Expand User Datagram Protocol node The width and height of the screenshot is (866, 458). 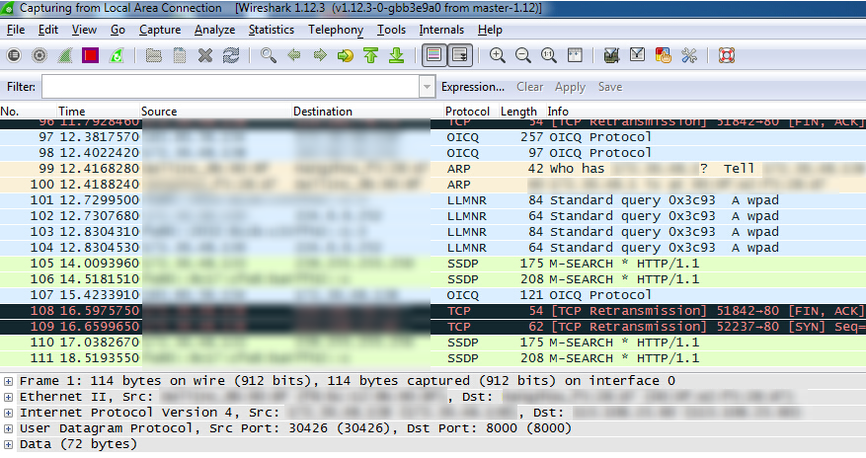pyautogui.click(x=8, y=428)
